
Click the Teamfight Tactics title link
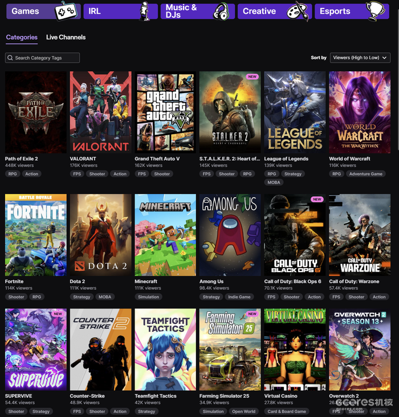(x=156, y=396)
